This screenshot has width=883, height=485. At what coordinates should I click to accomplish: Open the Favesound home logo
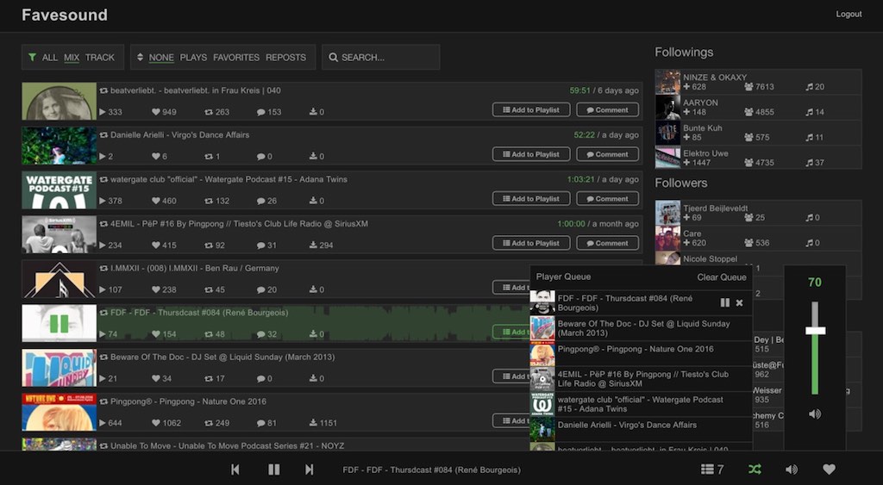[x=64, y=15]
